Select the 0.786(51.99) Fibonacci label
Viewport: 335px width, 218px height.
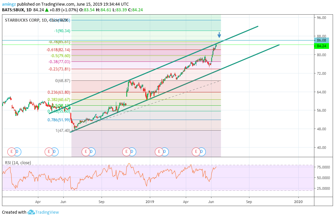(x=59, y=120)
